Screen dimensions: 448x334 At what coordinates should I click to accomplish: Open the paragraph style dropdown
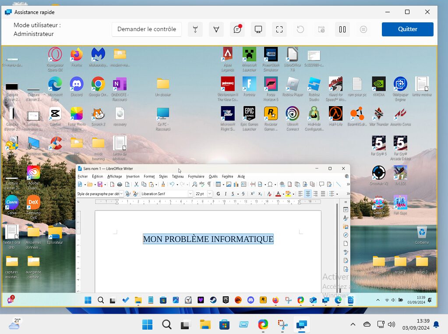tap(121, 194)
